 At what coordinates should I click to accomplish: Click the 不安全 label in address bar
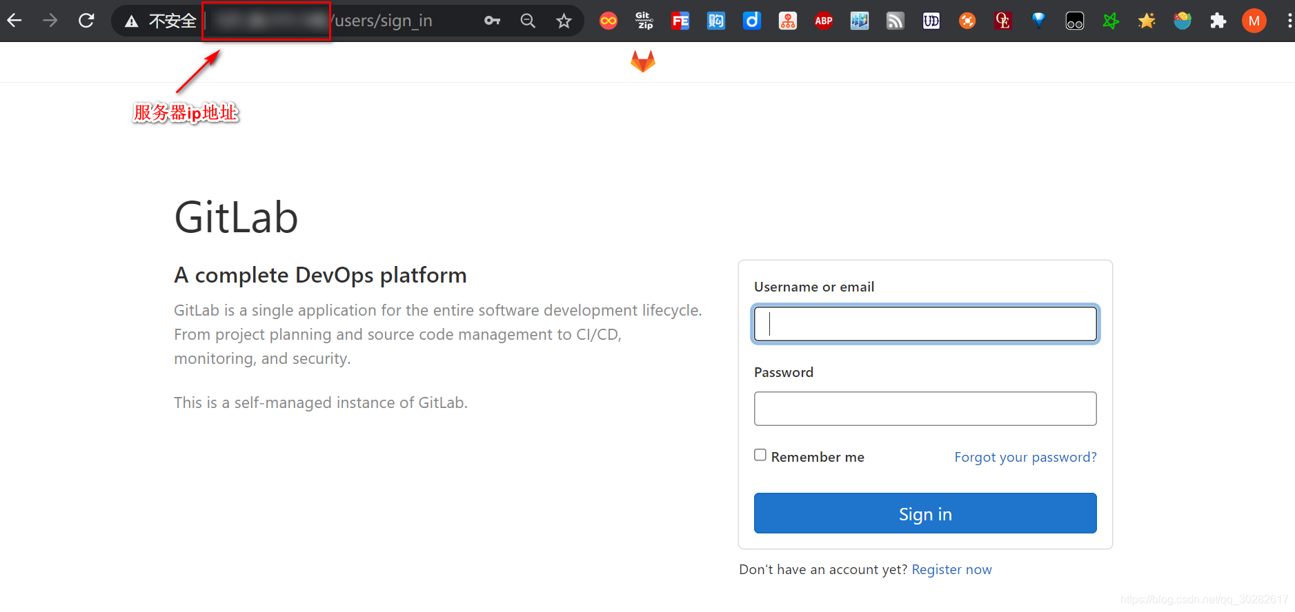172,21
